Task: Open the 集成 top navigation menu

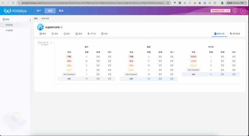Action: click(x=61, y=11)
